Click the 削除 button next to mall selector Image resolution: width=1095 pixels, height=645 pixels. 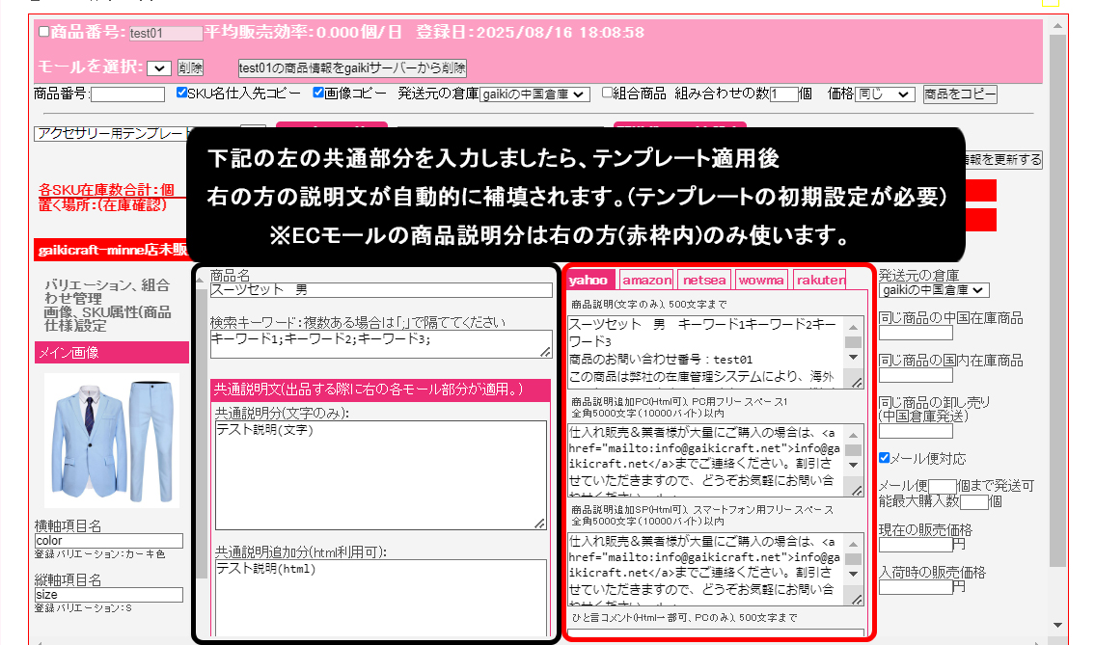tap(190, 68)
